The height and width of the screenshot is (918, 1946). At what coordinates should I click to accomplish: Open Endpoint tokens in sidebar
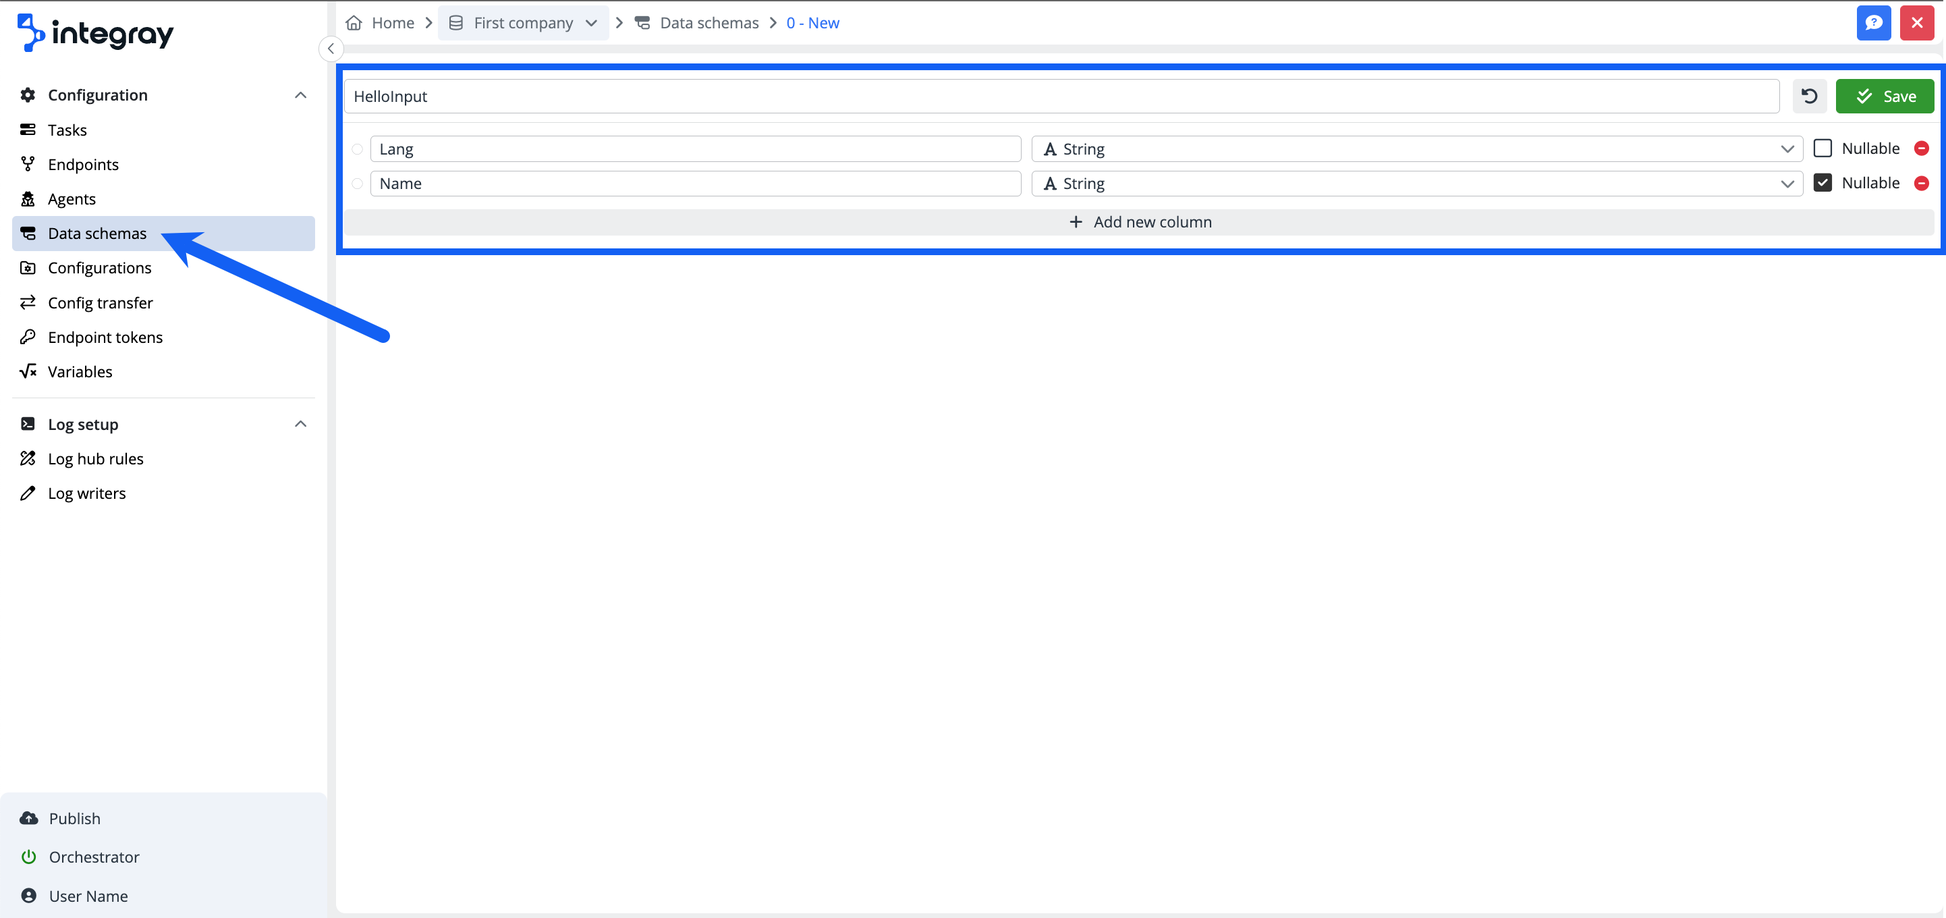tap(105, 337)
